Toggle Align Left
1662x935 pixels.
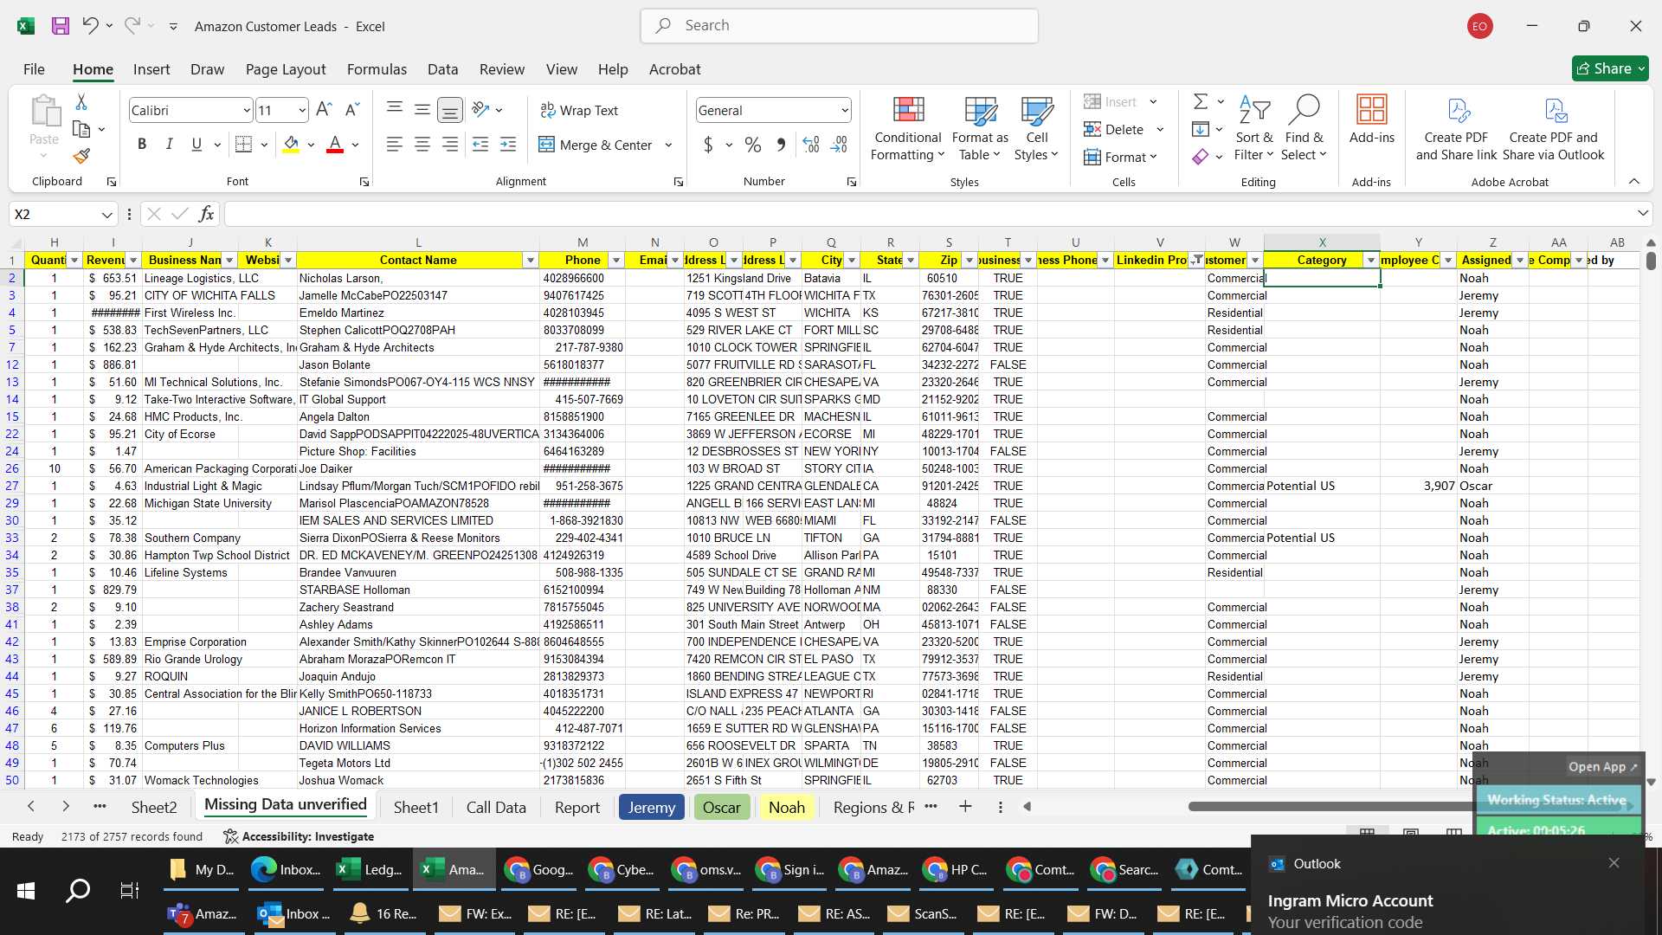pos(395,145)
